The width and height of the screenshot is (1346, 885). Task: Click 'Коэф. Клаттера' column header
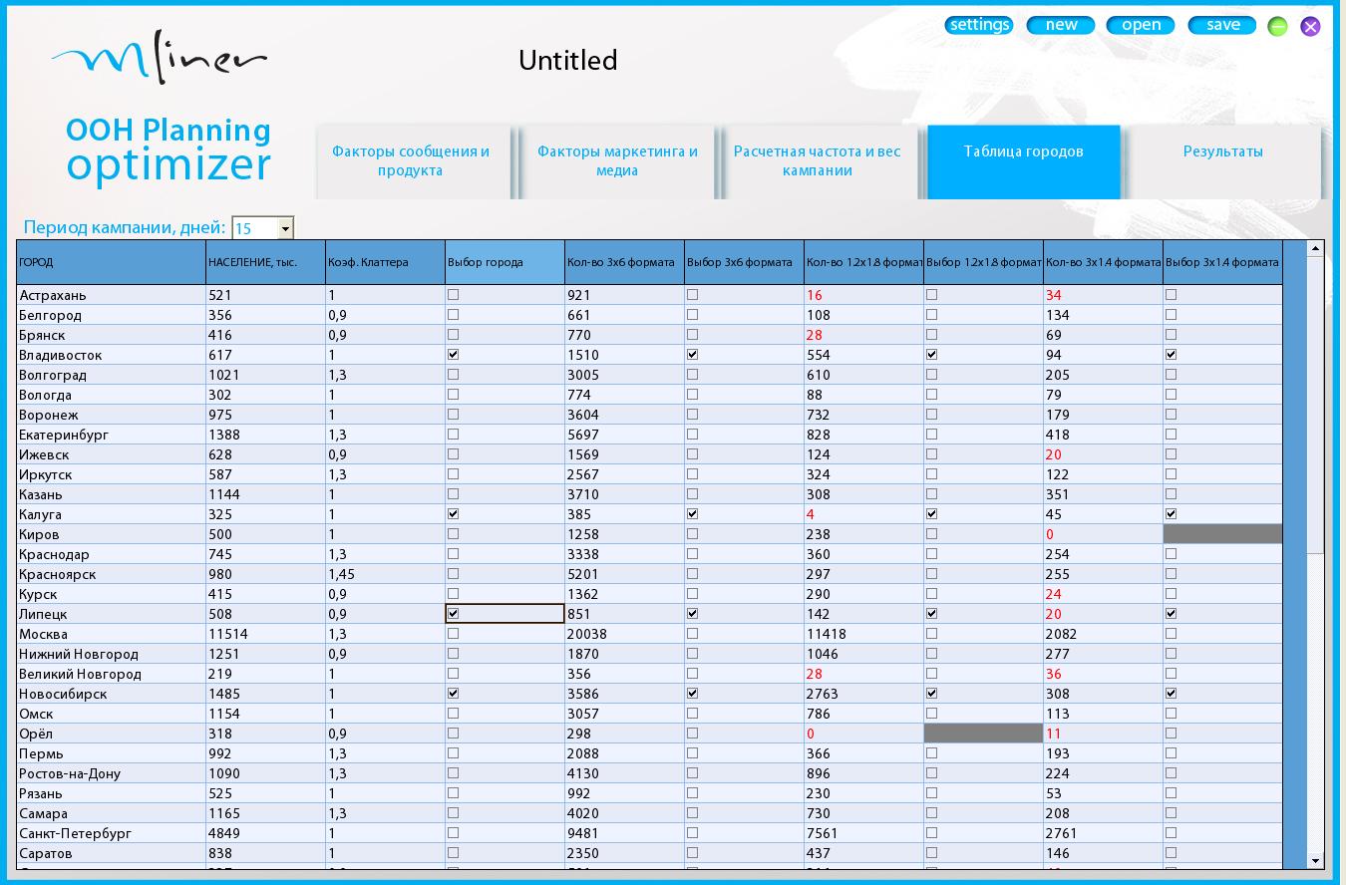pos(385,262)
